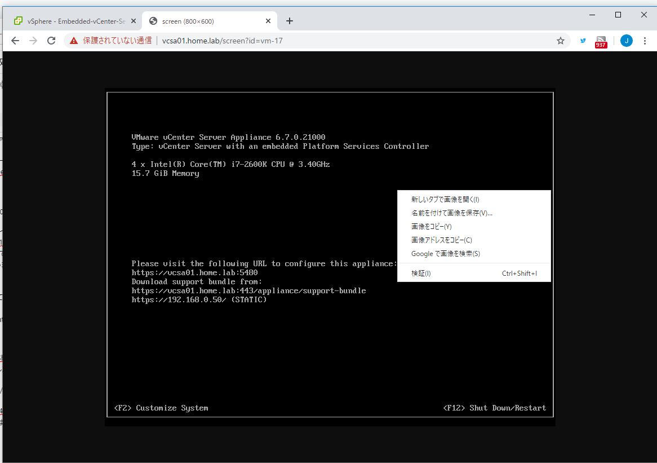Image resolution: width=657 pixels, height=463 pixels.
Task: Click the browser forward arrow
Action: coord(33,41)
